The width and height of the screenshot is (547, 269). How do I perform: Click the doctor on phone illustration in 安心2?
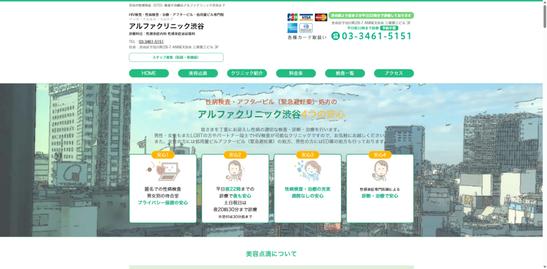(235, 171)
